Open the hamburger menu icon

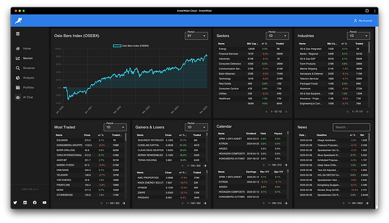coord(18,34)
